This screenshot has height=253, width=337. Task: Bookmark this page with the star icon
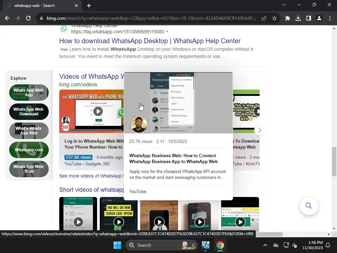click(274, 18)
